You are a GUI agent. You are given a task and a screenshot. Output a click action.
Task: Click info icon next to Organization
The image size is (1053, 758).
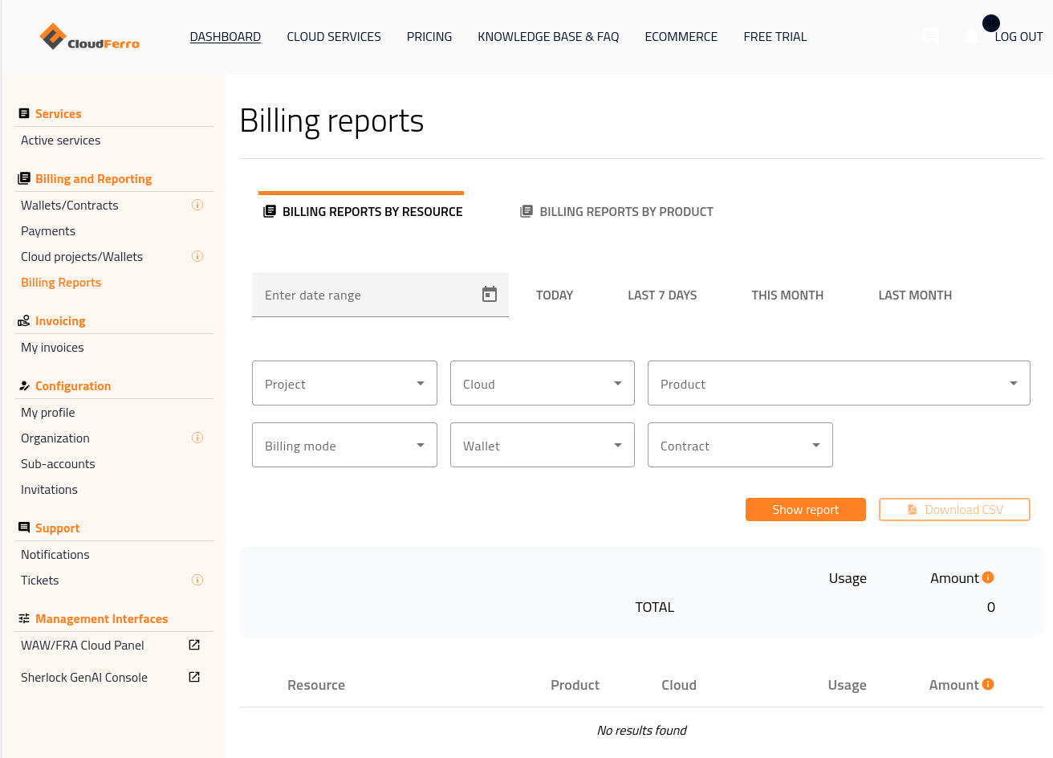click(197, 438)
